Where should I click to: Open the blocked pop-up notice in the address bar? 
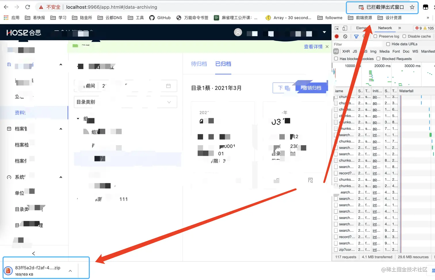tap(381, 7)
